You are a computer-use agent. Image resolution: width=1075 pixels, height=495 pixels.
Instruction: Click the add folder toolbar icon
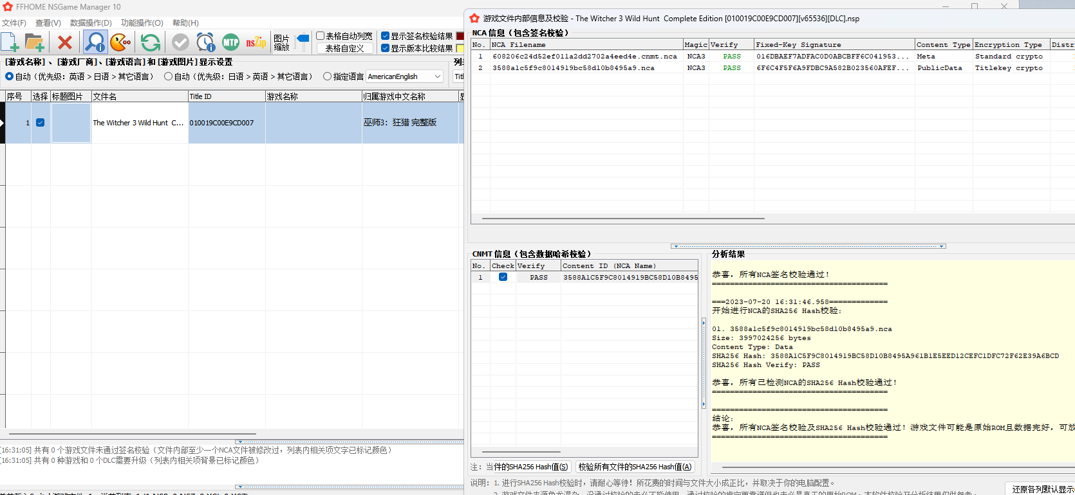[34, 42]
